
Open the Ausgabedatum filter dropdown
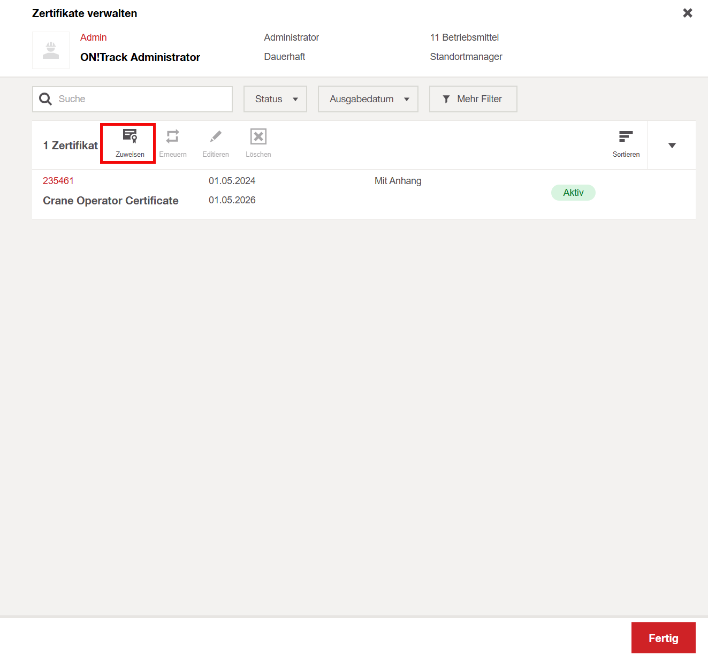point(368,99)
